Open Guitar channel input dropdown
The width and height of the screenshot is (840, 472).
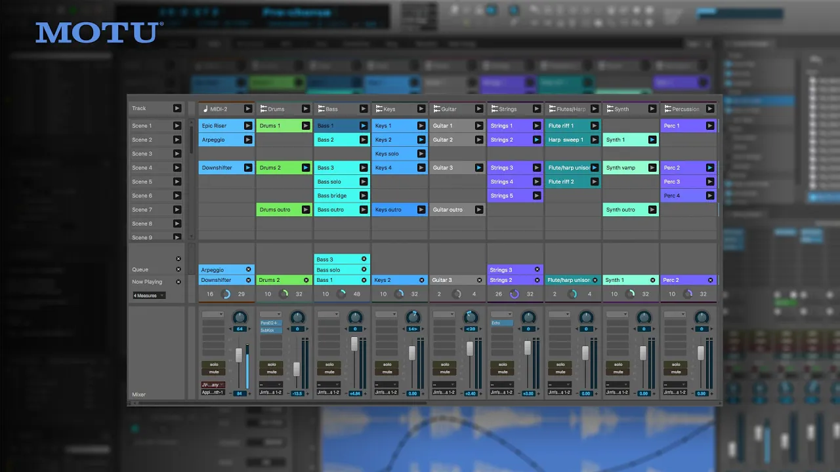444,385
